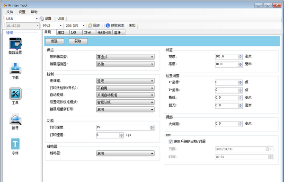The width and height of the screenshot is (284, 189).
Task: Switch to the 蓝牙 tab
Action: click(119, 33)
